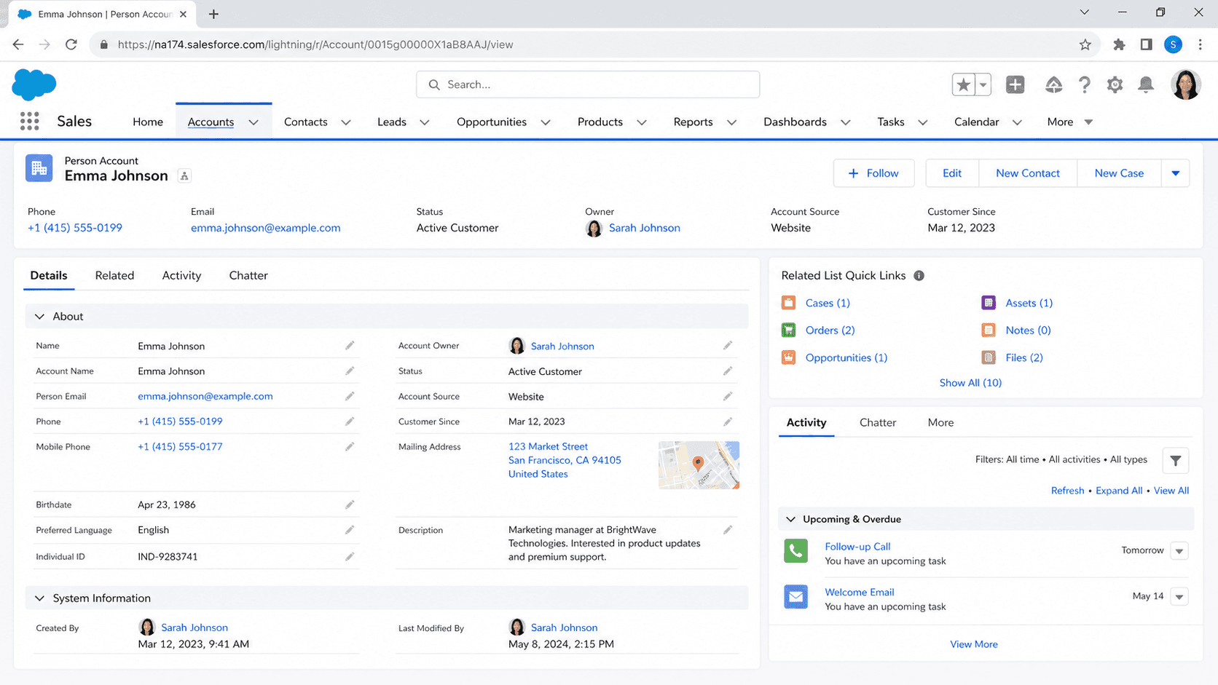
Task: Open the Trailhead guidance icon
Action: 1053,84
